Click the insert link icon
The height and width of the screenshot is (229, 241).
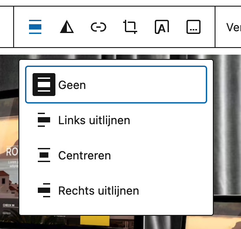[99, 27]
